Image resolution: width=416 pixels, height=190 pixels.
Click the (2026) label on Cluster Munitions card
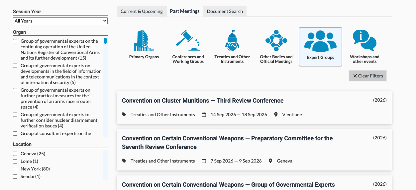click(x=380, y=100)
